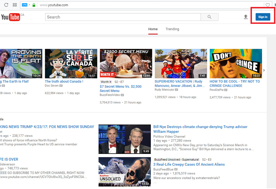Viewport: 276px width, 189px height.
Task: Open 'BuzzFeed Unsolved - Supernatural' series badge
Action: click(177, 159)
